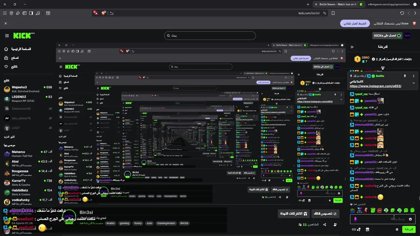Click the Get KICKs button

[x=387, y=35]
